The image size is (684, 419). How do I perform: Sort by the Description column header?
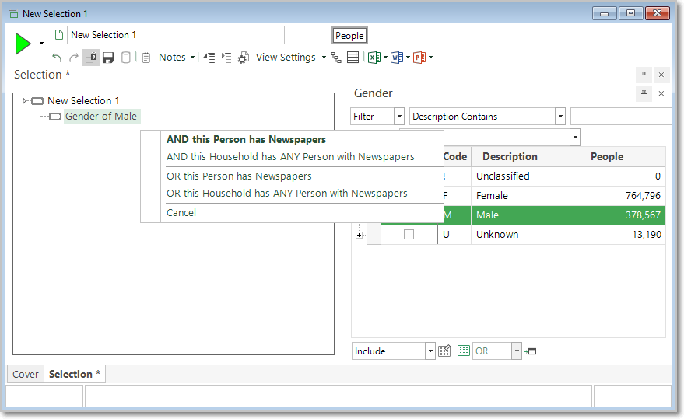510,156
